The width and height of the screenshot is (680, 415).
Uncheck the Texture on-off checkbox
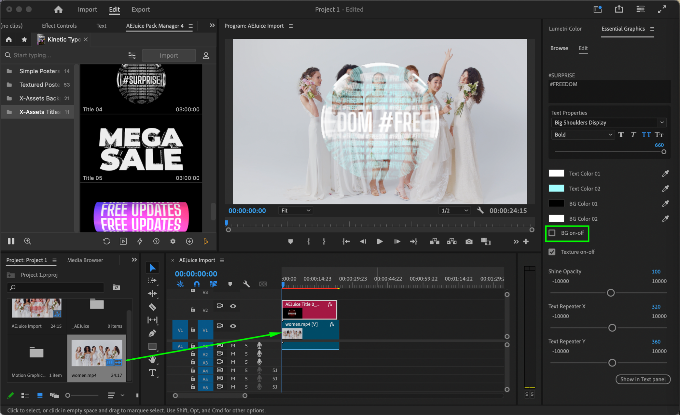tap(552, 252)
